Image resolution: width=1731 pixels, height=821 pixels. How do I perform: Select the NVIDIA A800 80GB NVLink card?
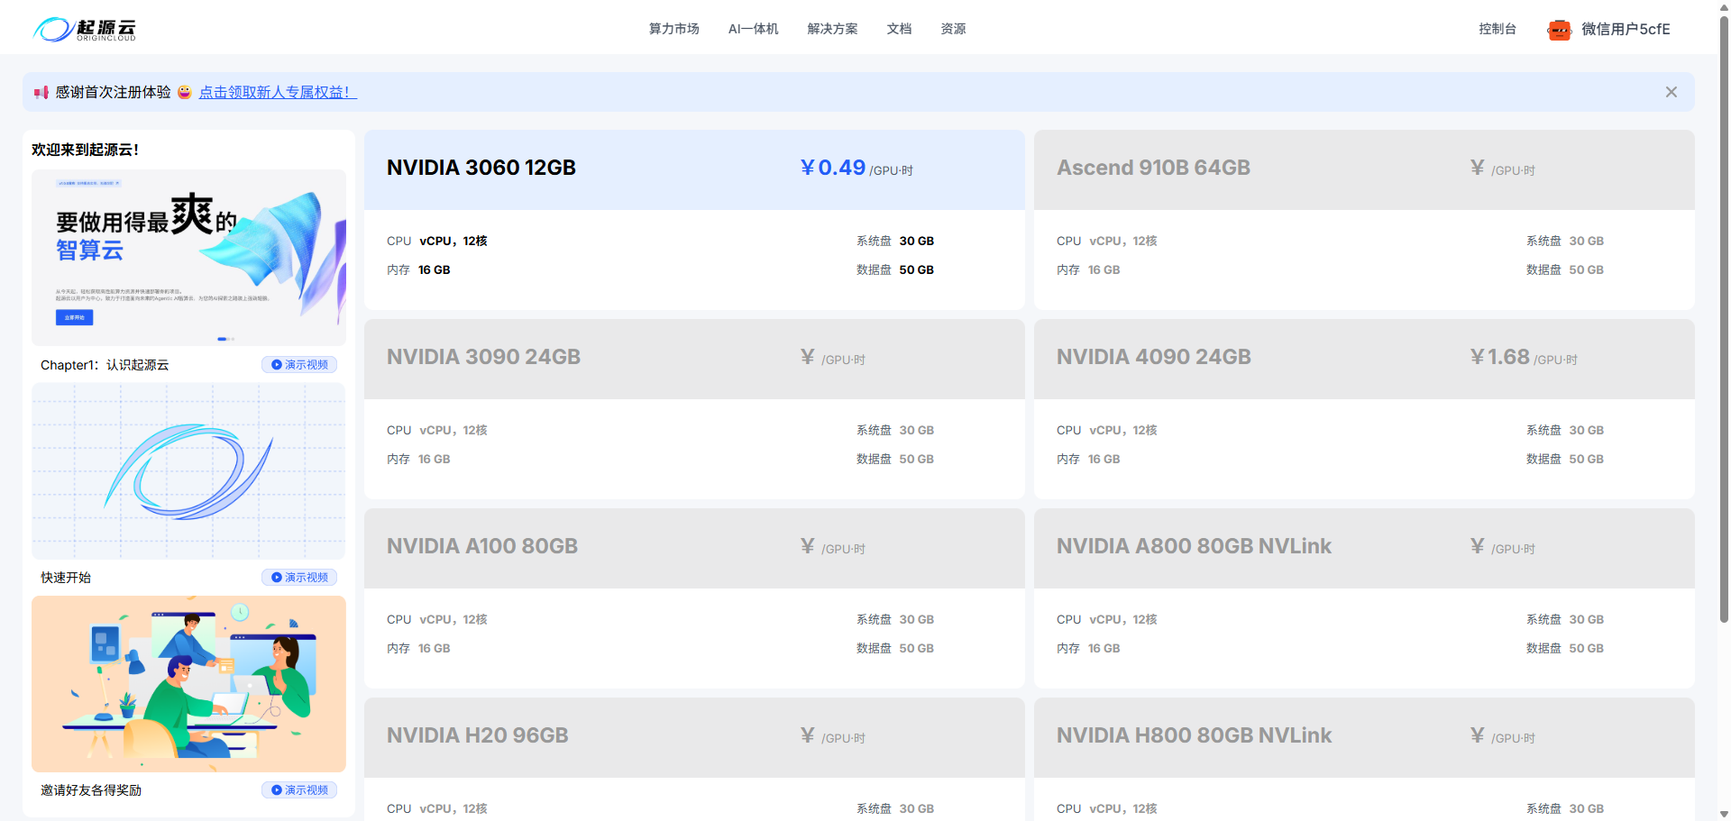pos(1364,598)
